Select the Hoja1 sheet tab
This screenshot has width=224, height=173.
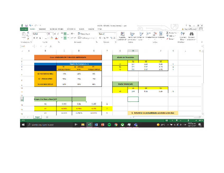pos(38,117)
